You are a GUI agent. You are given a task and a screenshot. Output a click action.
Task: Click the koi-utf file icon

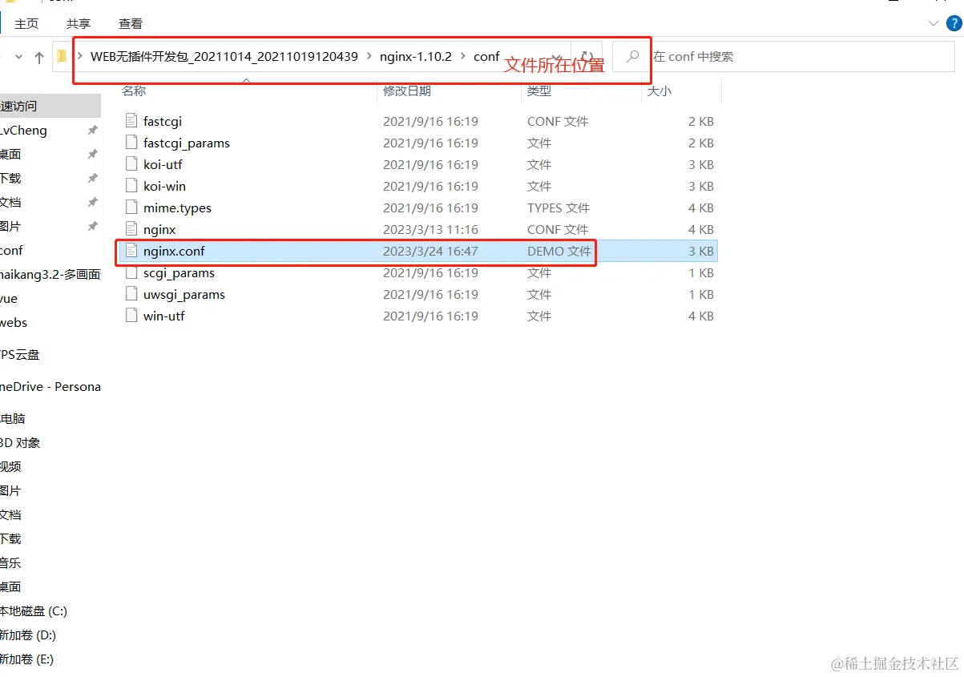coord(132,164)
